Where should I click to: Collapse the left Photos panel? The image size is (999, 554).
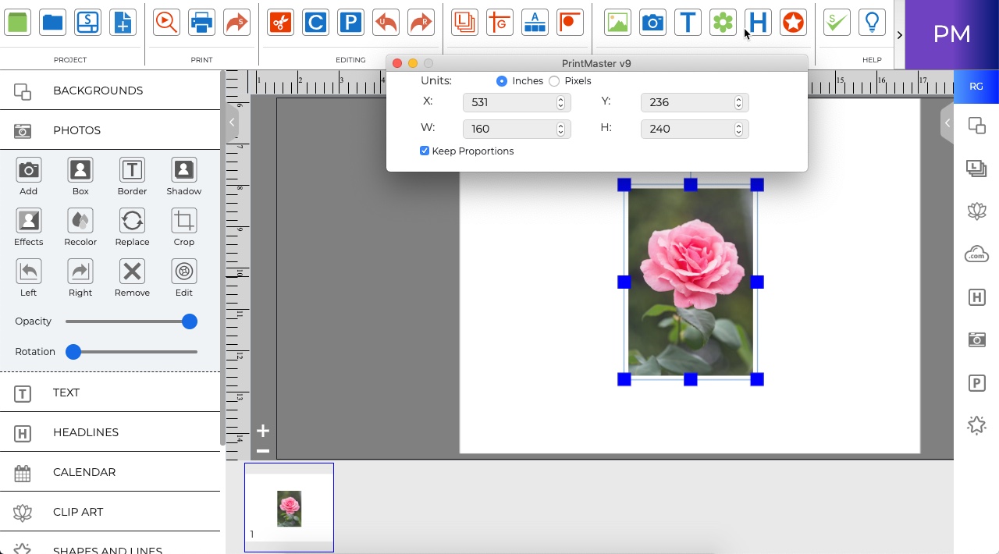click(231, 123)
